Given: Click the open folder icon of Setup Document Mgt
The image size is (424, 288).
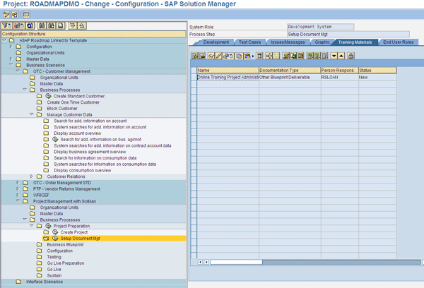Looking at the screenshot, I should click(46, 239).
